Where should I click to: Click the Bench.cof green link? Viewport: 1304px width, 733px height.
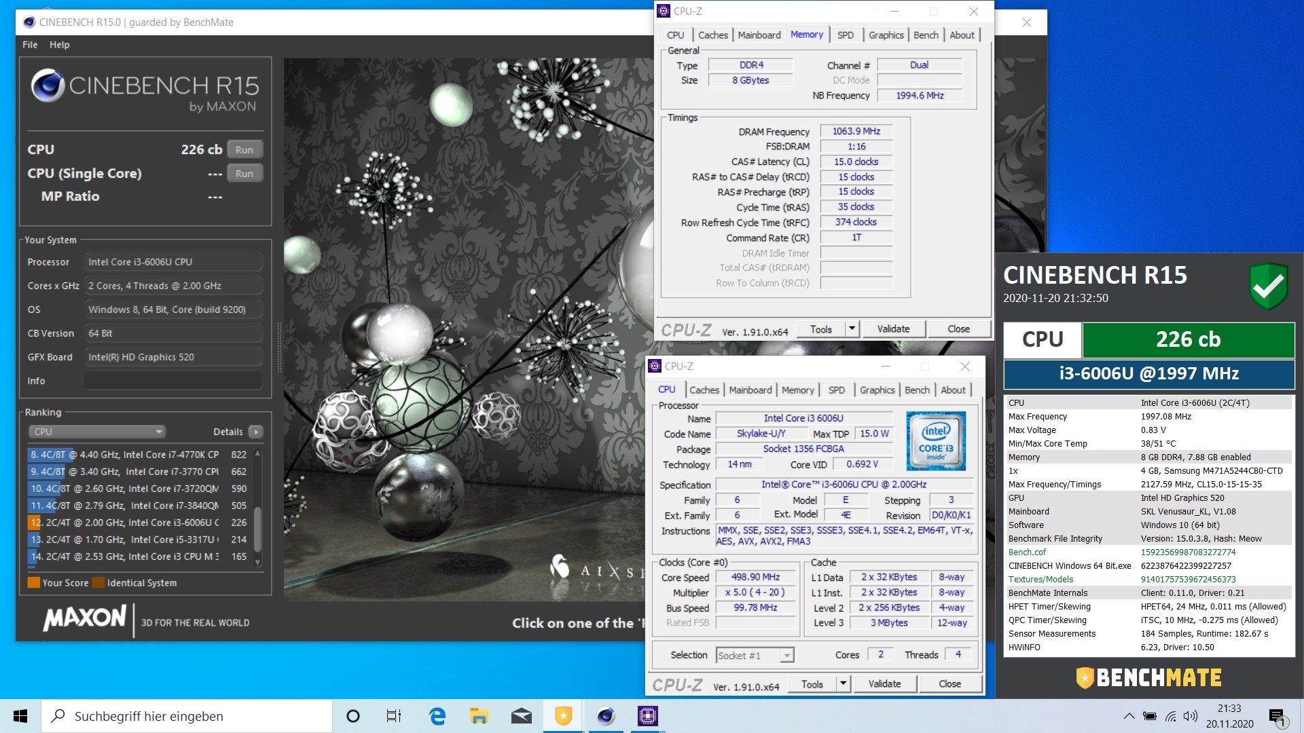click(x=1027, y=552)
